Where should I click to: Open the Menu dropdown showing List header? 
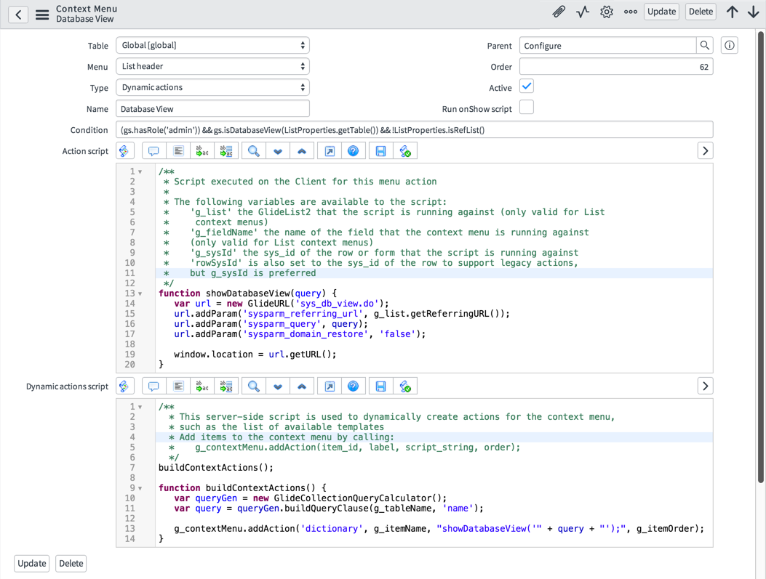[x=212, y=66]
